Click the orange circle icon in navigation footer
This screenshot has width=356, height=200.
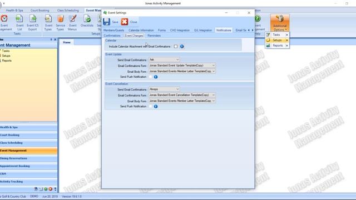pos(51,189)
